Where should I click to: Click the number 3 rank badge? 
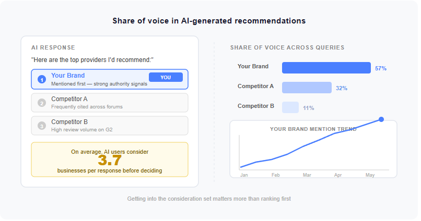[42, 126]
